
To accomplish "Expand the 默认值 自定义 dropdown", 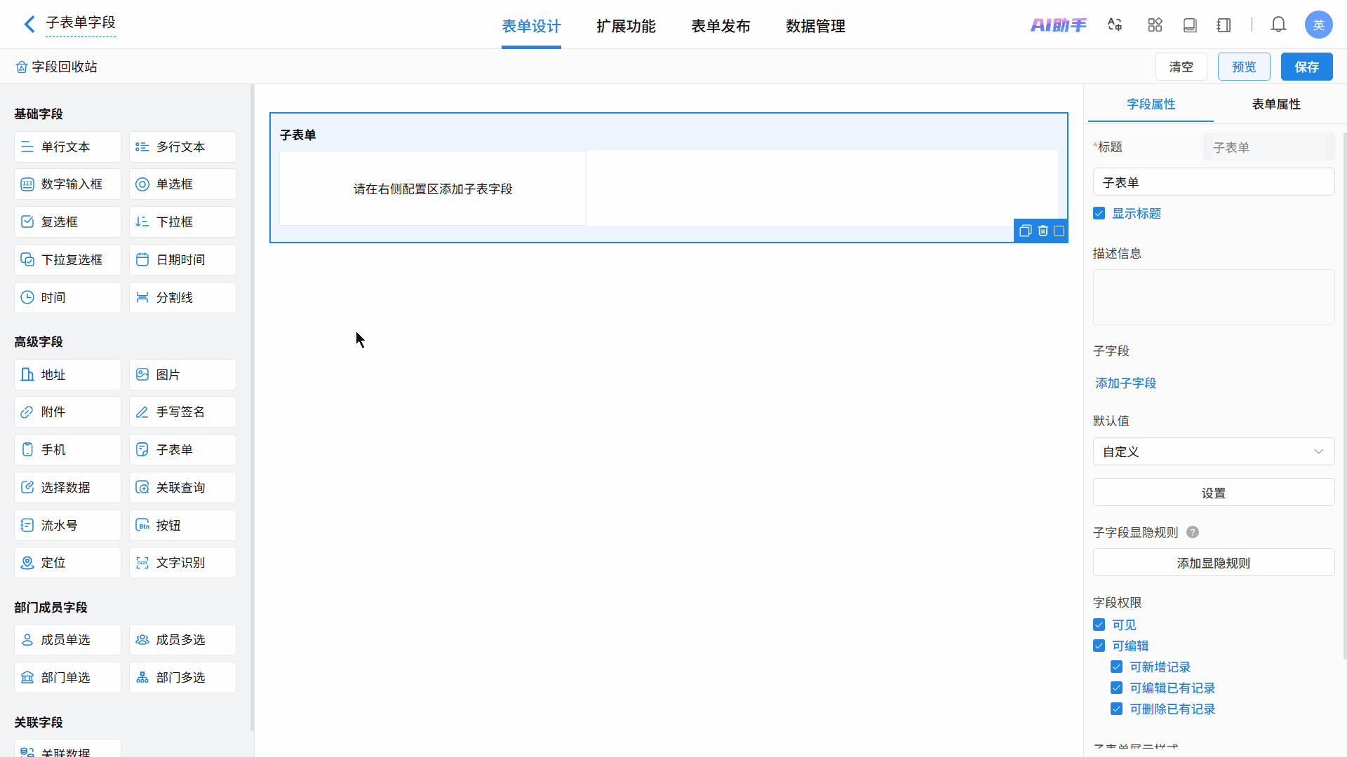I will [1213, 452].
